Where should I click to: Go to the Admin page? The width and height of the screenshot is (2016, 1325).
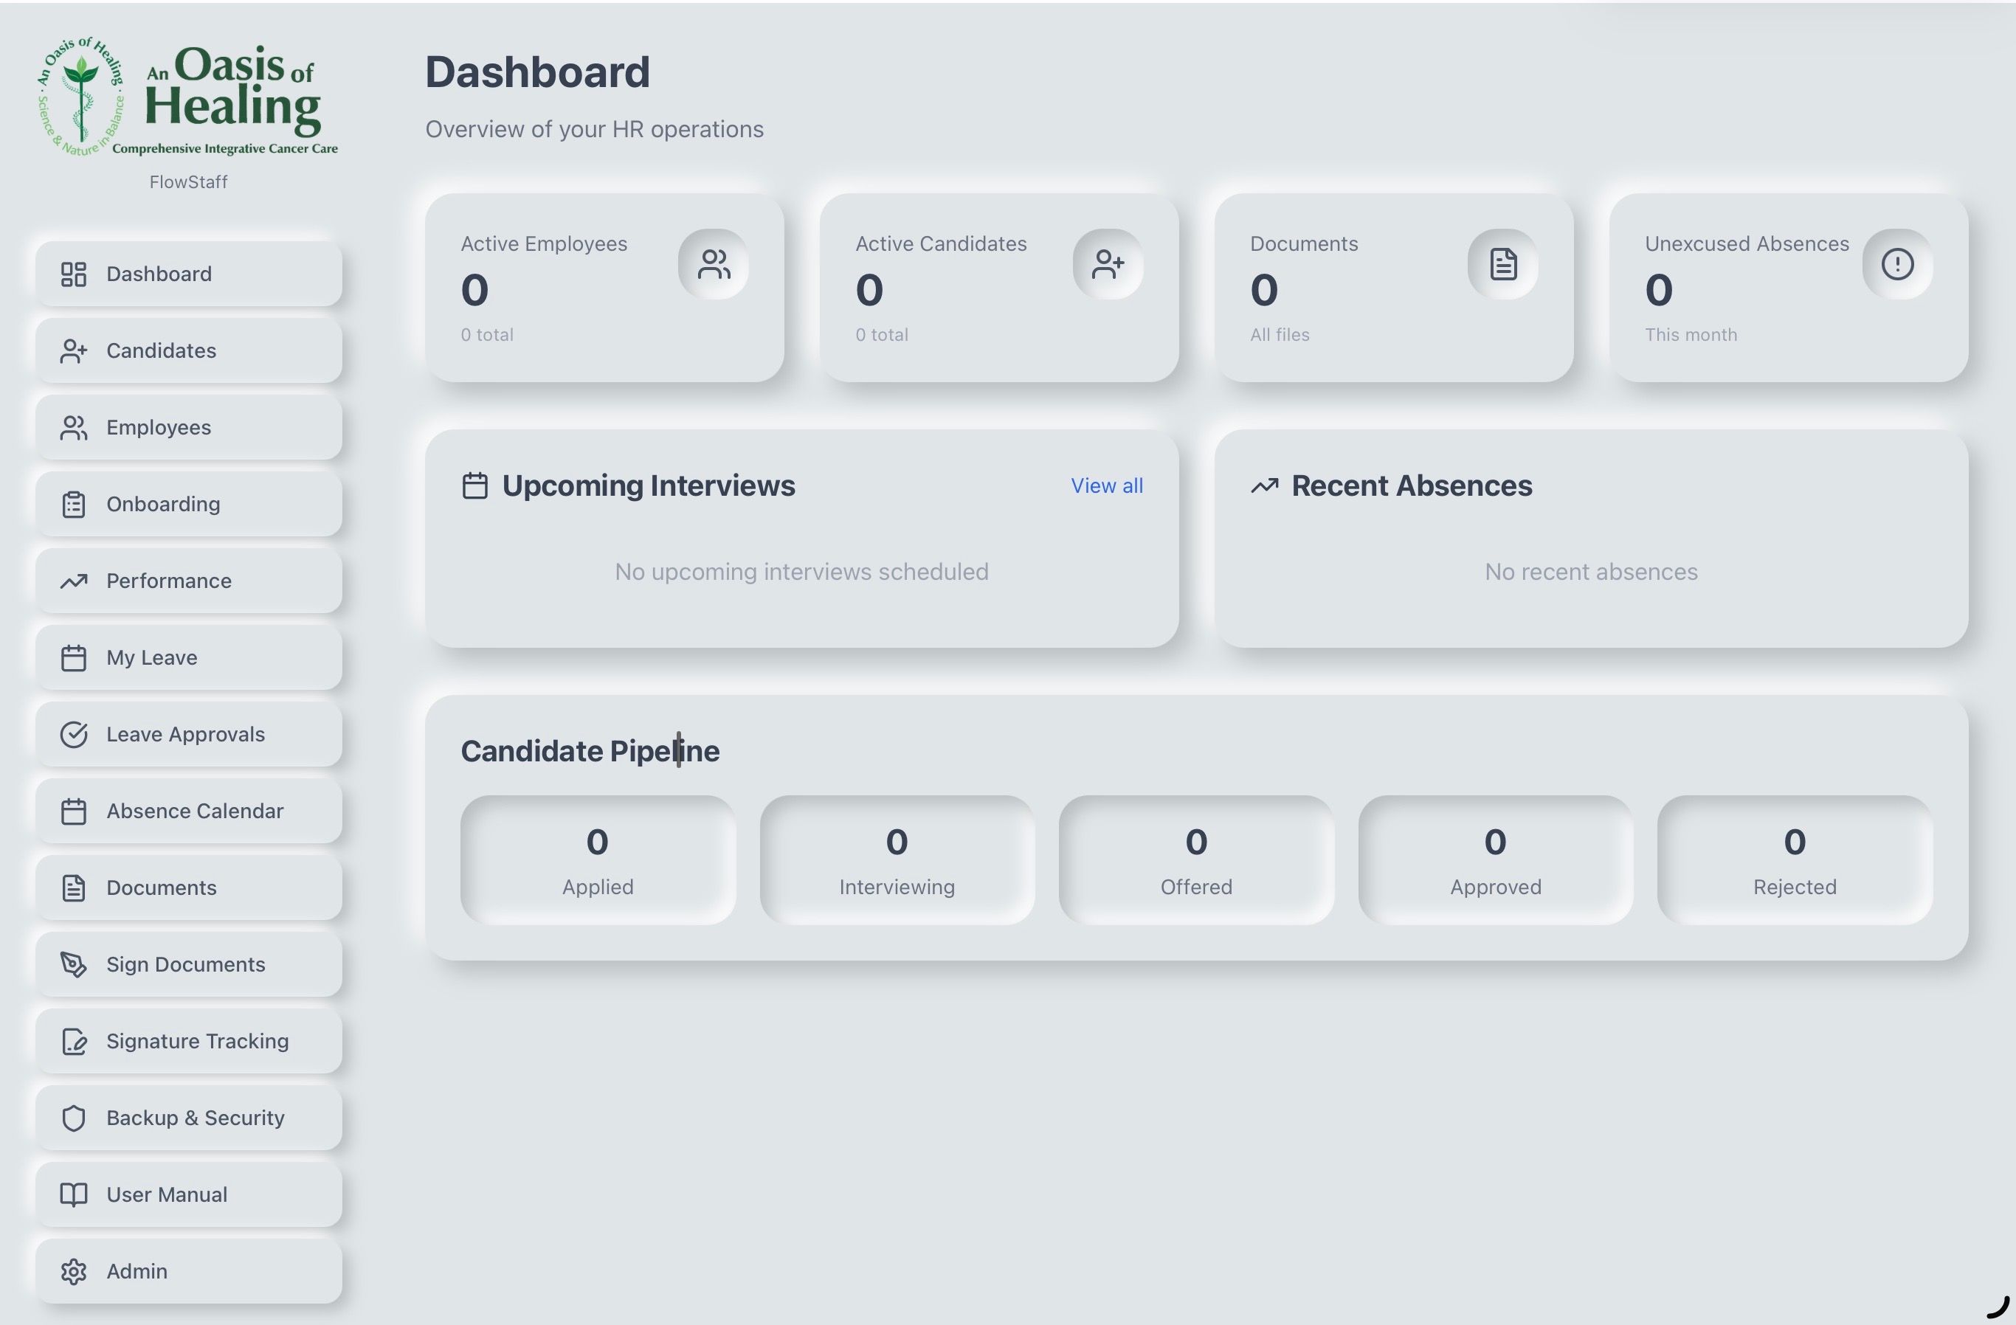click(188, 1272)
